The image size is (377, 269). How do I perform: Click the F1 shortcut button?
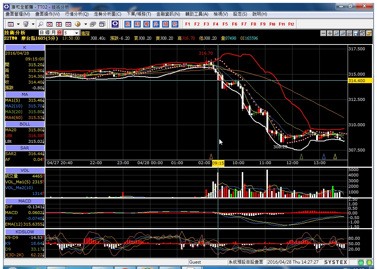[x=187, y=24]
